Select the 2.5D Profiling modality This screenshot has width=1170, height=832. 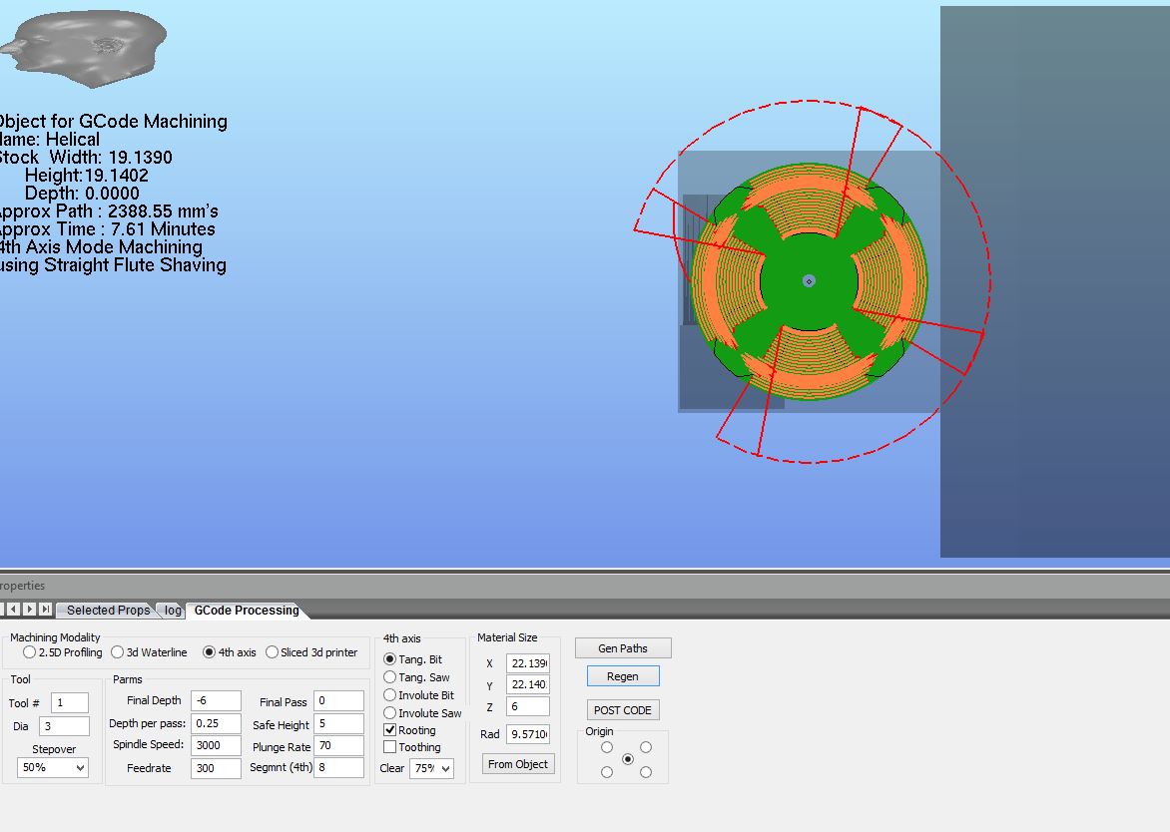[29, 652]
